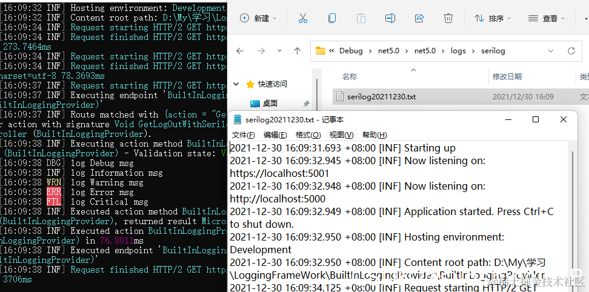Click the log Information msg console line
Image resolution: width=589 pixels, height=292 pixels.
click(x=117, y=173)
